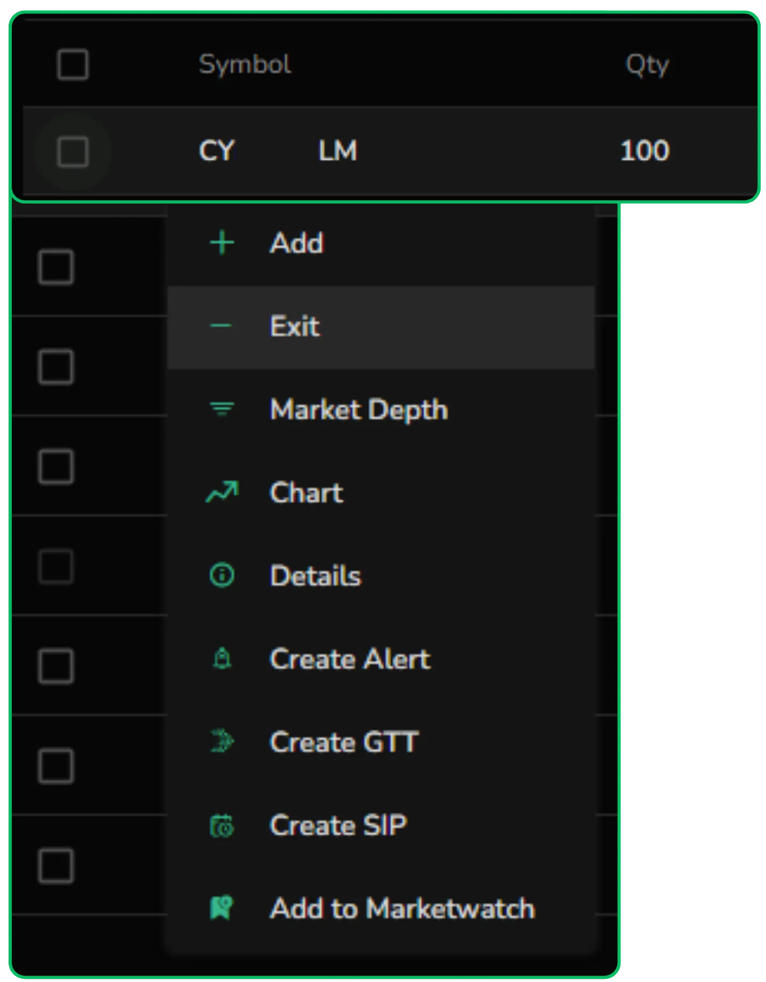Click the minus icon beside Exit
The image size is (766, 982).
(x=221, y=324)
